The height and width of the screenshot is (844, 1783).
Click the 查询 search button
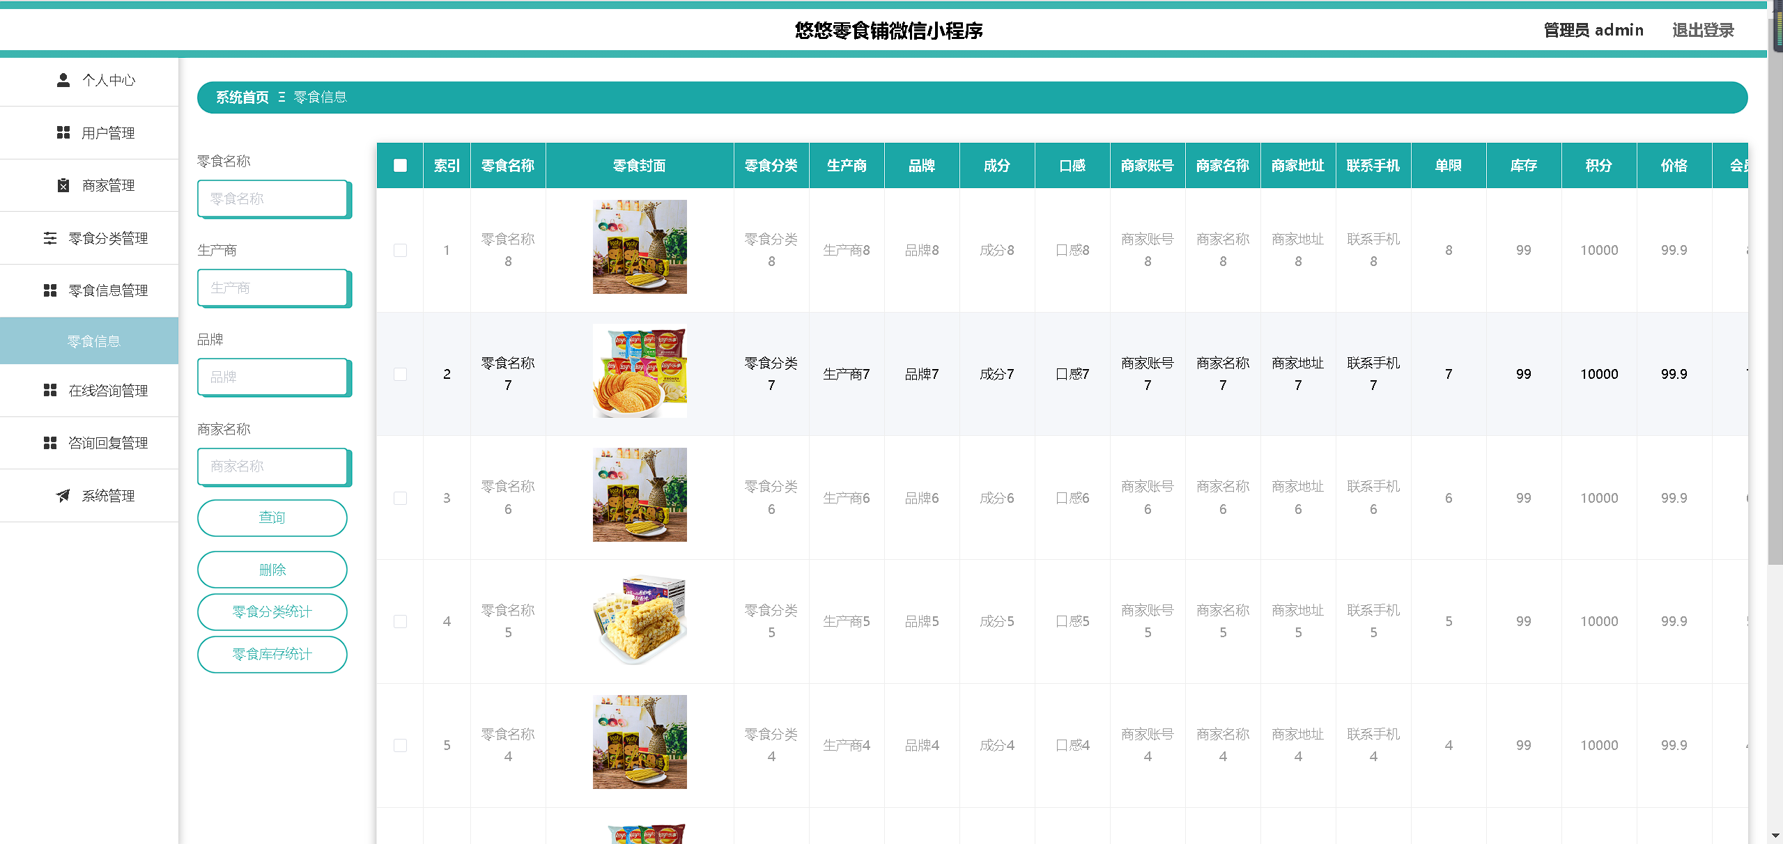272,517
